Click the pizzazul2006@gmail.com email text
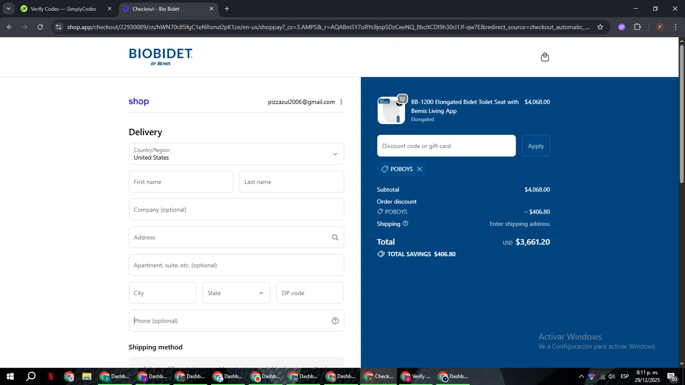Viewport: 685px width, 385px height. click(301, 102)
